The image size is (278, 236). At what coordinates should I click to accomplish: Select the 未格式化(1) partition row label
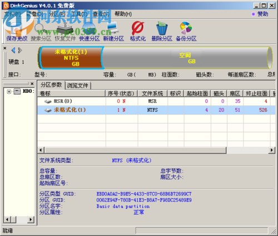click(x=69, y=110)
